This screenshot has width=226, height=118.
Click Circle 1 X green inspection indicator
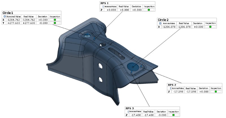[55, 20]
